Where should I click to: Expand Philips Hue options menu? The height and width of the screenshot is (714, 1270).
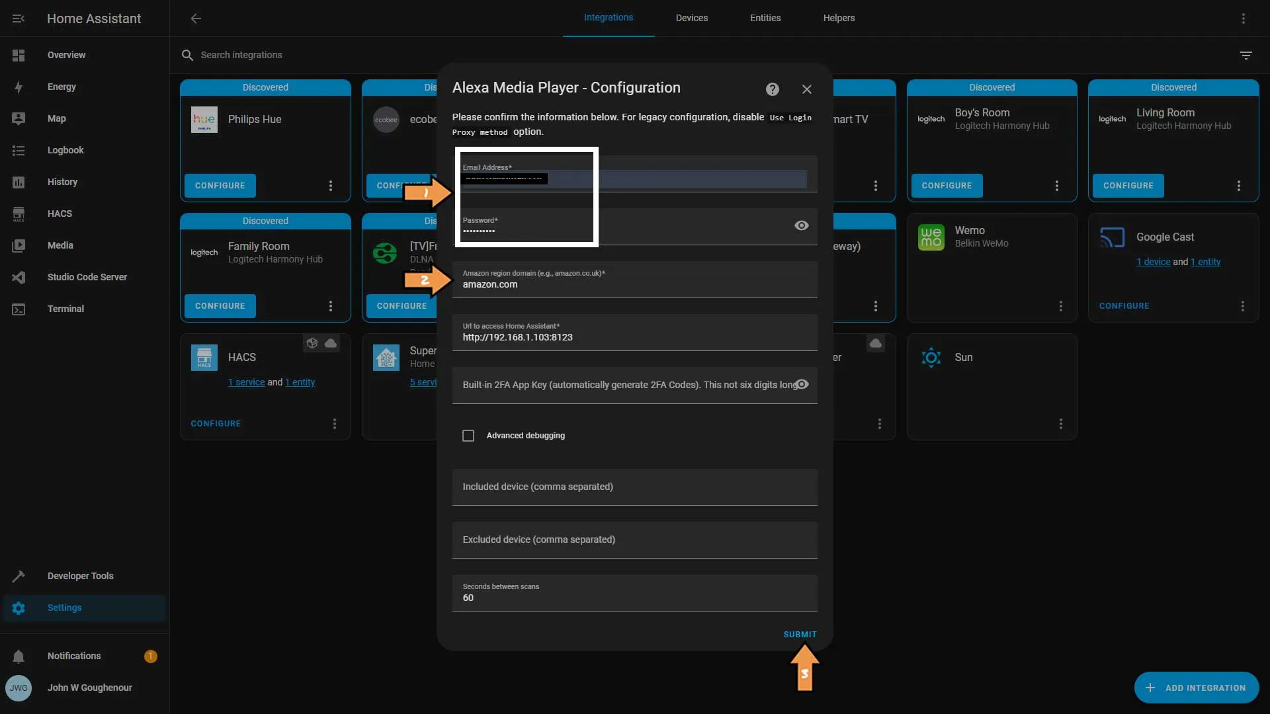point(332,186)
